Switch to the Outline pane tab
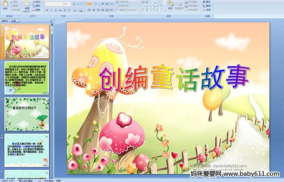 coord(13,21)
